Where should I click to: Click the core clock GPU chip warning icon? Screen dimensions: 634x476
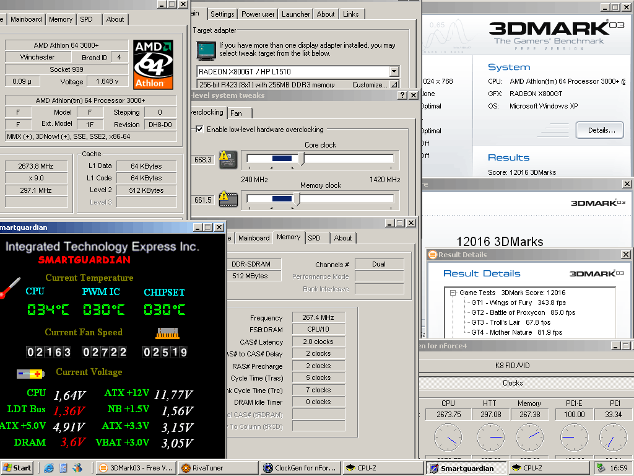point(228,159)
